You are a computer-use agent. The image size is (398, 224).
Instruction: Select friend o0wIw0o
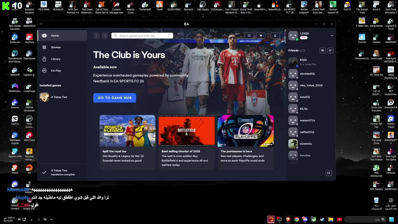coord(311,144)
